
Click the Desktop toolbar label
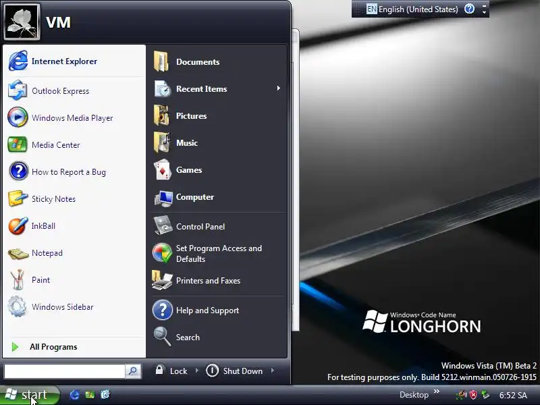[x=414, y=395]
